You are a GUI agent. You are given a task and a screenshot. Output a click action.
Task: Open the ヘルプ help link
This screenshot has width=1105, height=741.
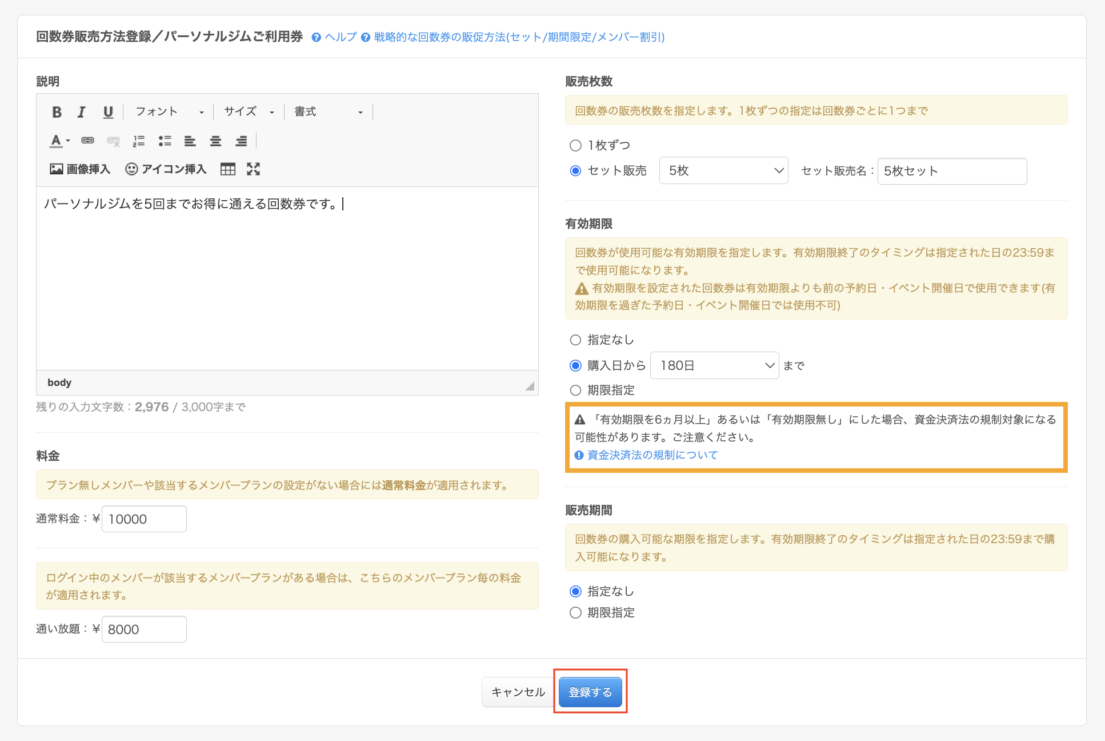[340, 37]
